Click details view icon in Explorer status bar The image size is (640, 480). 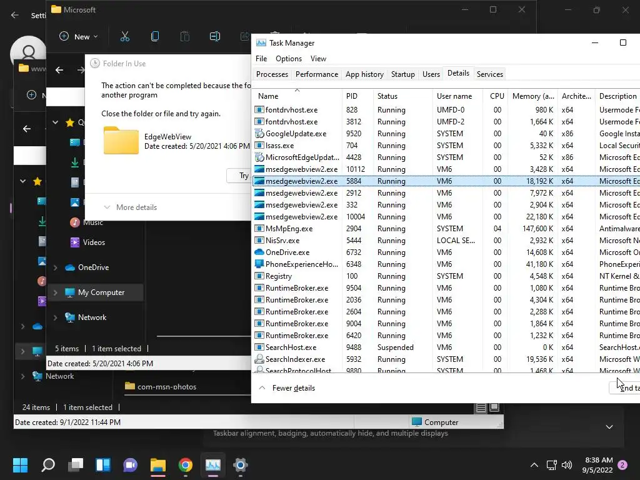[481, 407]
